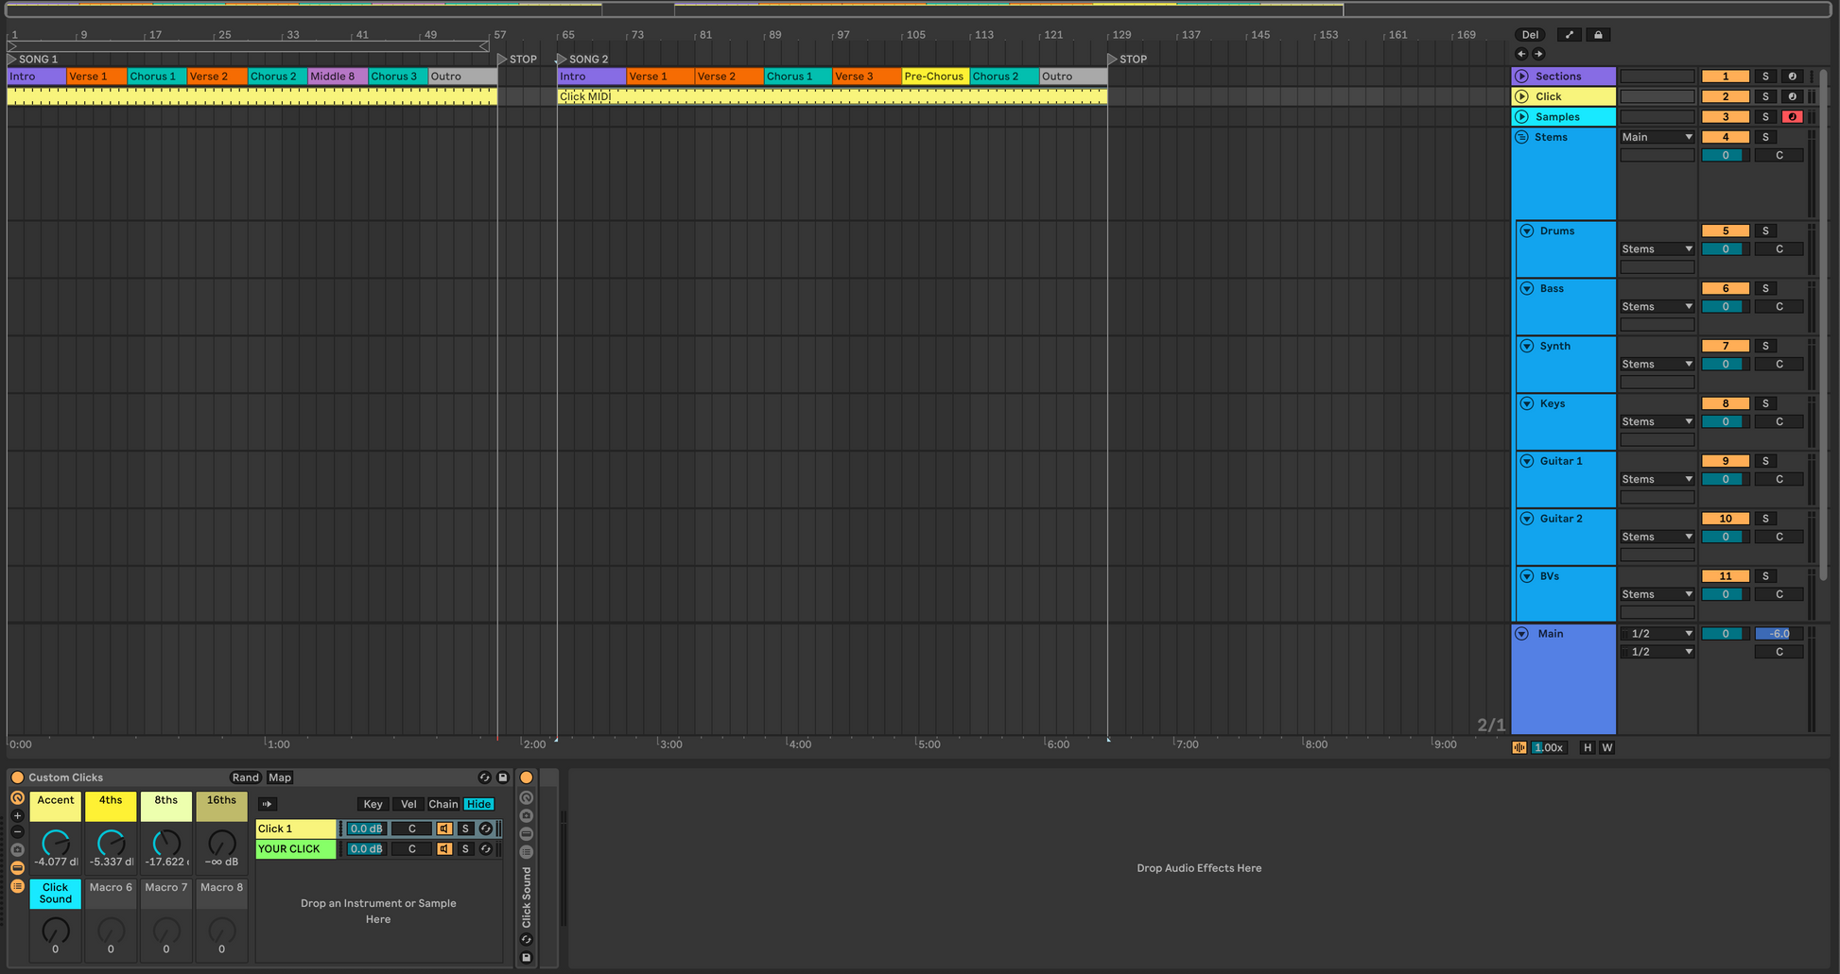The height and width of the screenshot is (974, 1840).
Task: Jump to the previous locator arrow
Action: (x=1521, y=54)
